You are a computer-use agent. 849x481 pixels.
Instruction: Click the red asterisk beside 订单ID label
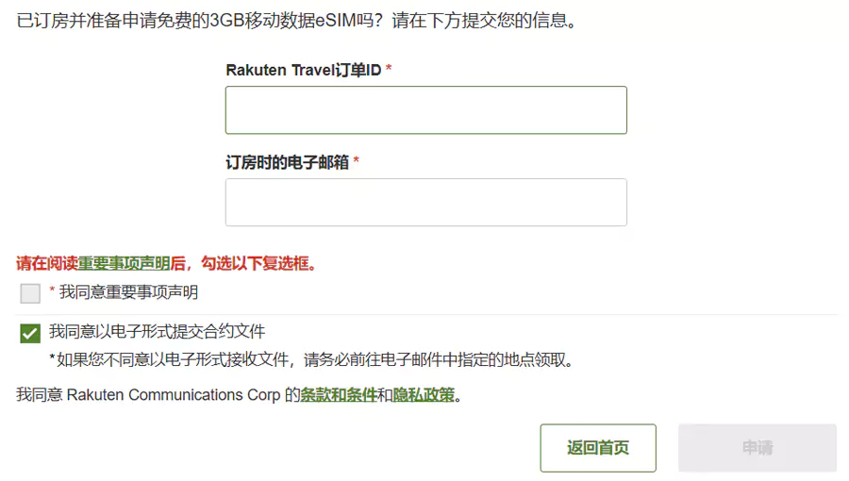pyautogui.click(x=389, y=71)
